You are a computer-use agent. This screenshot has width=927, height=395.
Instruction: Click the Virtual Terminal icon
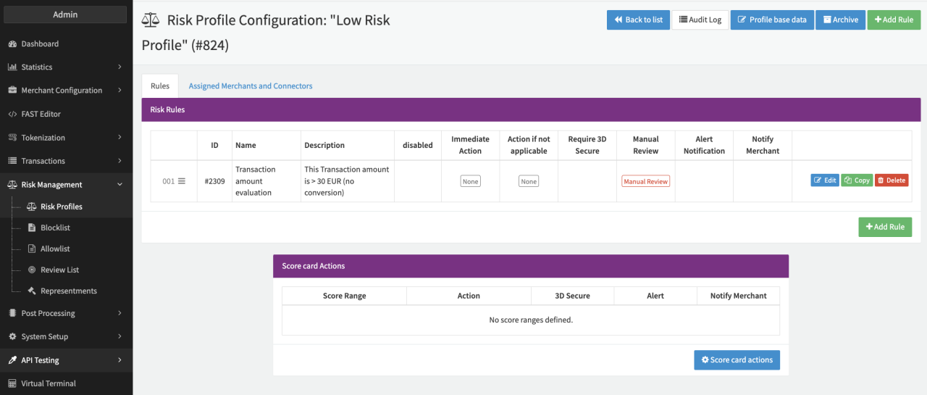[x=12, y=383]
